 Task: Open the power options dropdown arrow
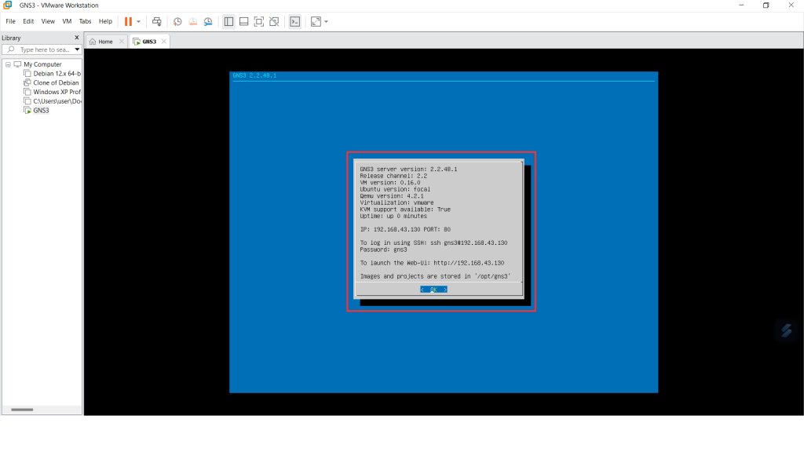point(139,21)
